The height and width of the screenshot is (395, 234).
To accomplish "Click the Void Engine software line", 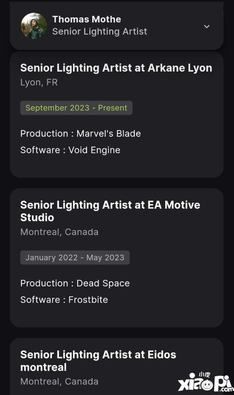I will pos(70,150).
